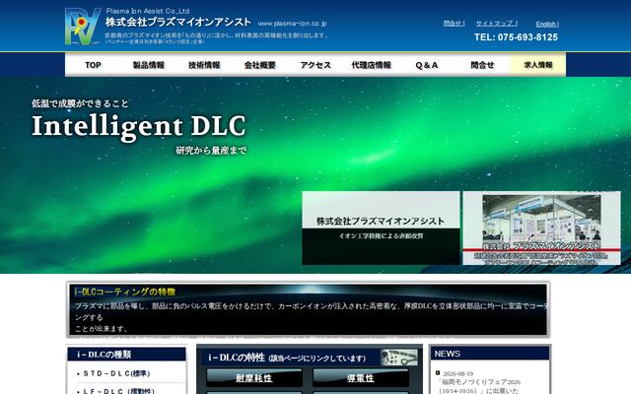Image resolution: width=631 pixels, height=394 pixels.
Task: Open the exhibition booth photo thumbnail
Action: pos(541,228)
